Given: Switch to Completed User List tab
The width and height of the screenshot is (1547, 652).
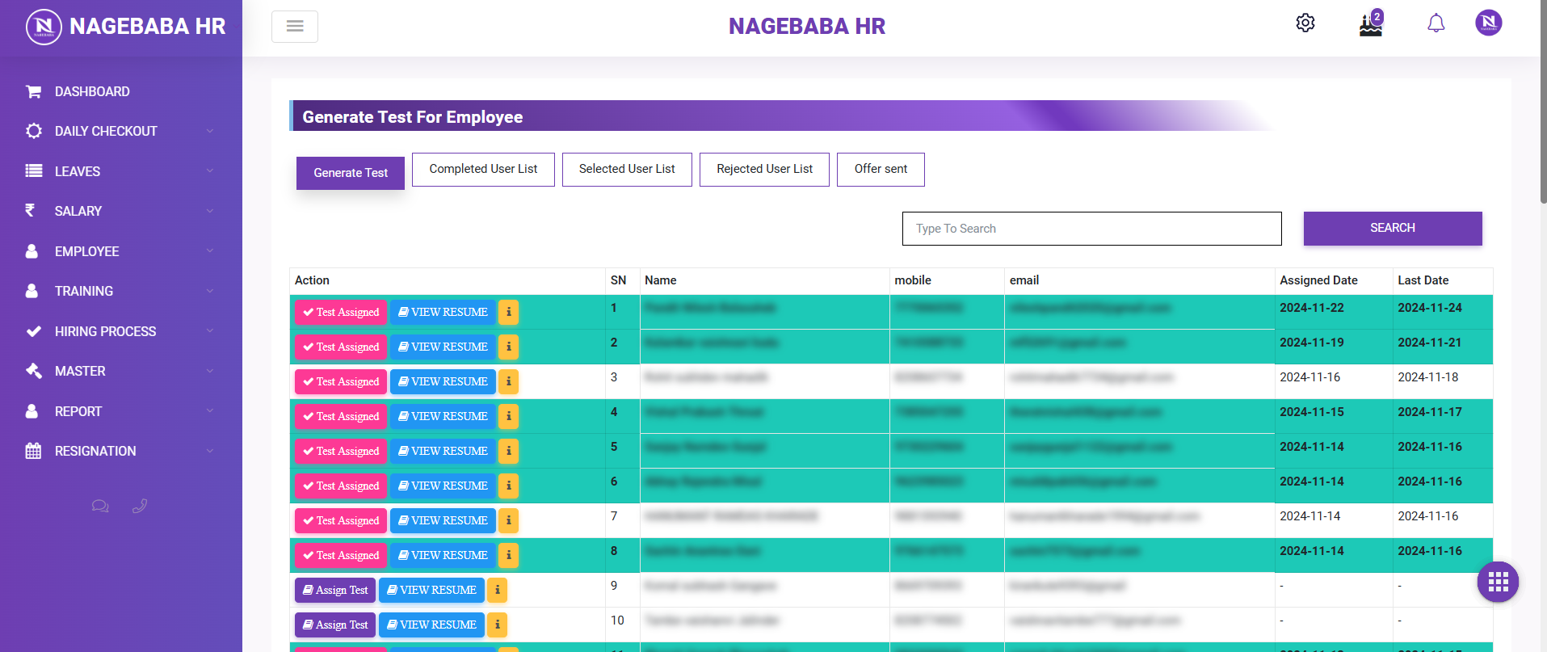Looking at the screenshot, I should point(483,169).
